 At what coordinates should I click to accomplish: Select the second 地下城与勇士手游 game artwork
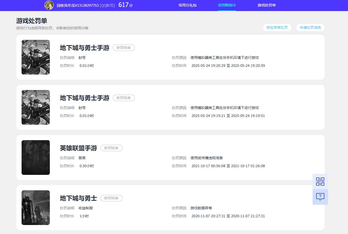click(x=35, y=107)
